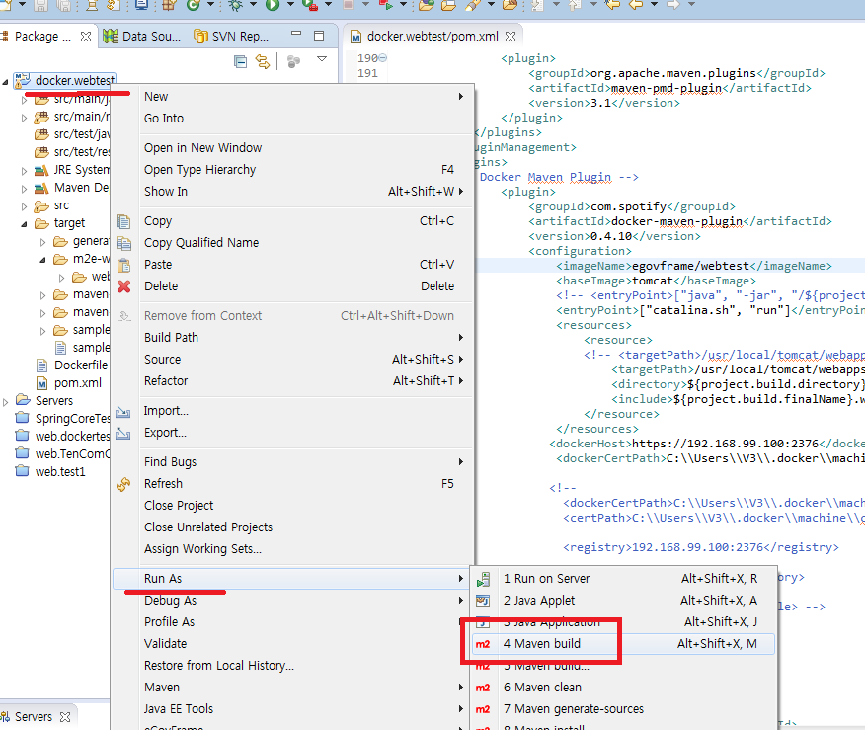Click Import icon in context menu
The width and height of the screenshot is (865, 730).
pos(124,411)
